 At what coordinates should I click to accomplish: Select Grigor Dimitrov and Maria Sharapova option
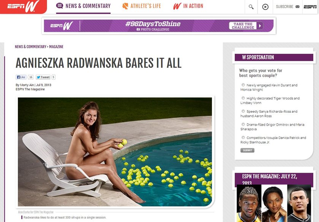tap(243, 124)
